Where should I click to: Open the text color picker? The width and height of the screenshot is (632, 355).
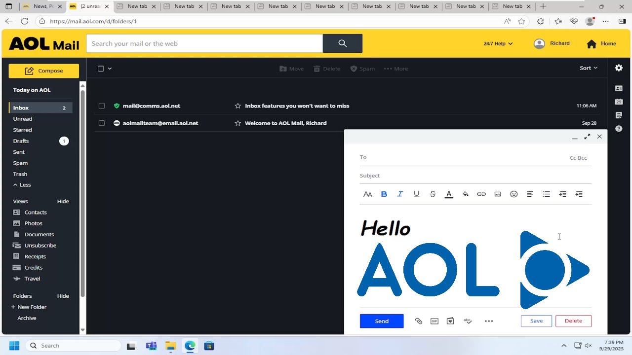click(x=449, y=194)
